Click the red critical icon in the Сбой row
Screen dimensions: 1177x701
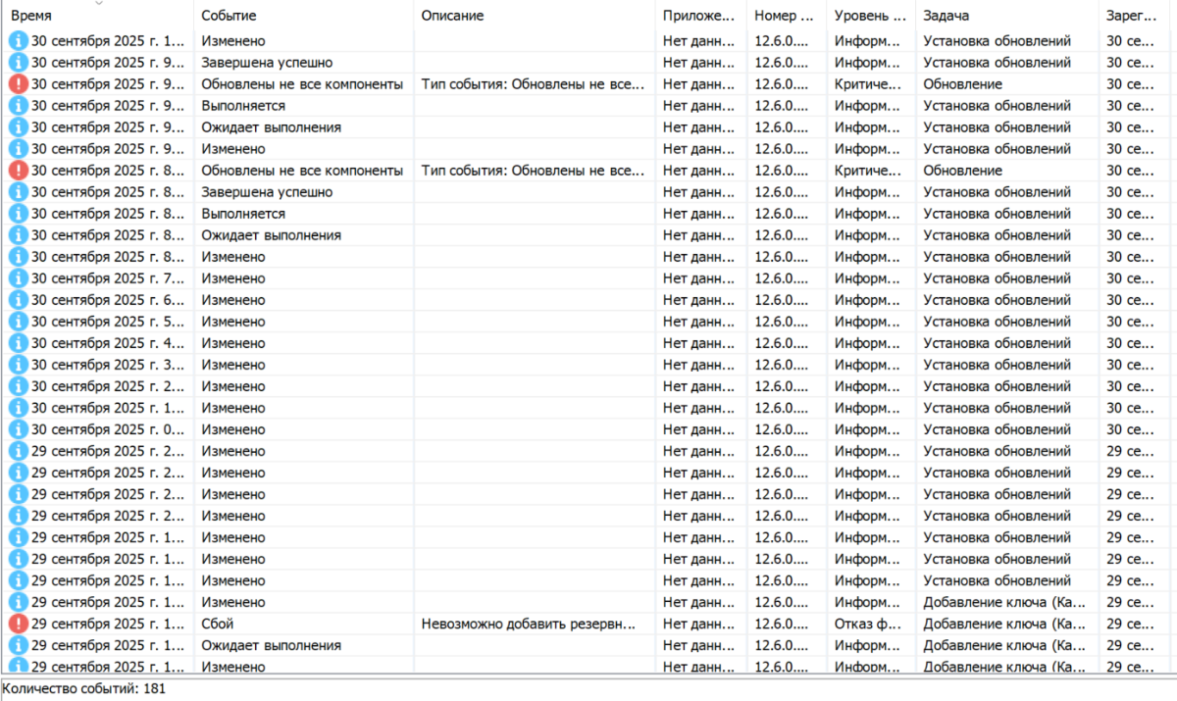click(19, 624)
